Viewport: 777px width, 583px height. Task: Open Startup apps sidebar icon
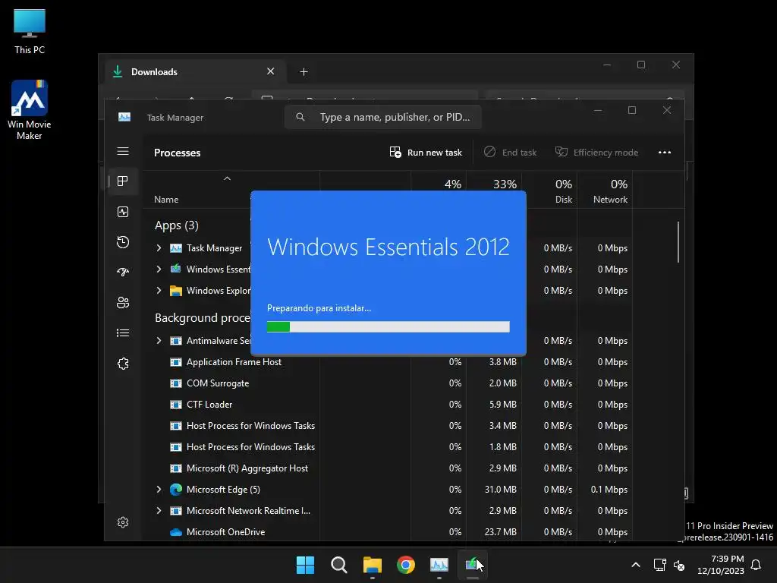point(123,273)
